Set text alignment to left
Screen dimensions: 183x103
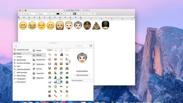(x=75, y=14)
